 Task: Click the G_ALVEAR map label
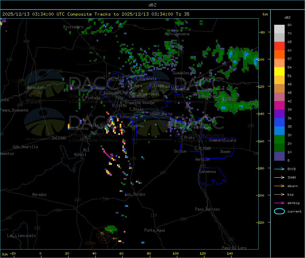point(203,148)
